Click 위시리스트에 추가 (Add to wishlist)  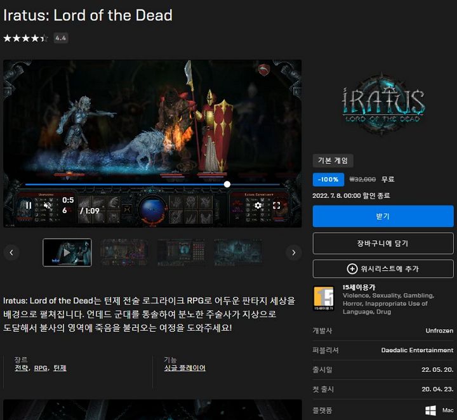[x=383, y=268]
